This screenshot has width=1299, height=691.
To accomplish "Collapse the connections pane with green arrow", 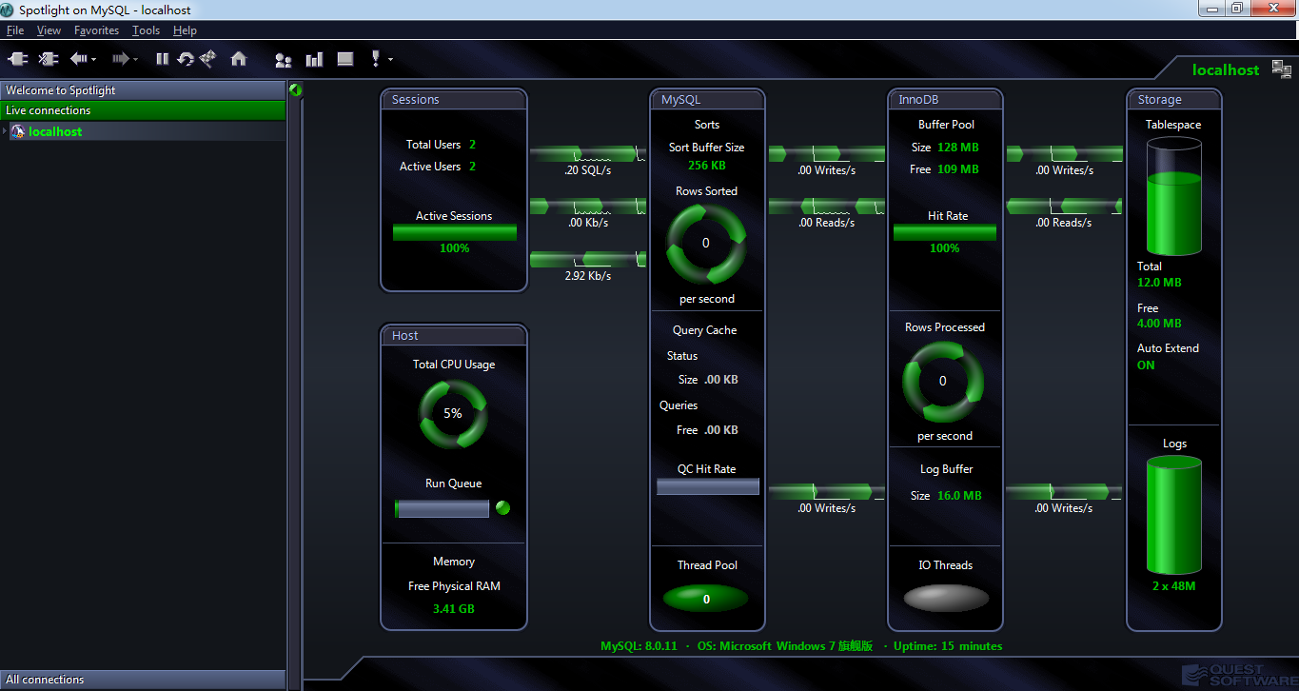I will click(x=295, y=90).
